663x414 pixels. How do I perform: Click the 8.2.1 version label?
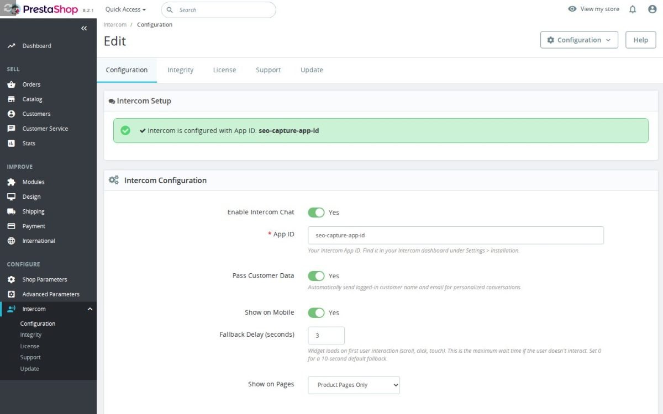pyautogui.click(x=88, y=10)
